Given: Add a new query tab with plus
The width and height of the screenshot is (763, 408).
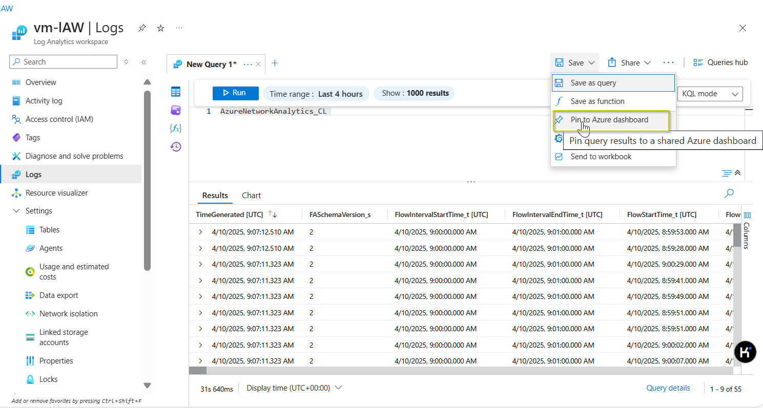Looking at the screenshot, I should point(275,63).
